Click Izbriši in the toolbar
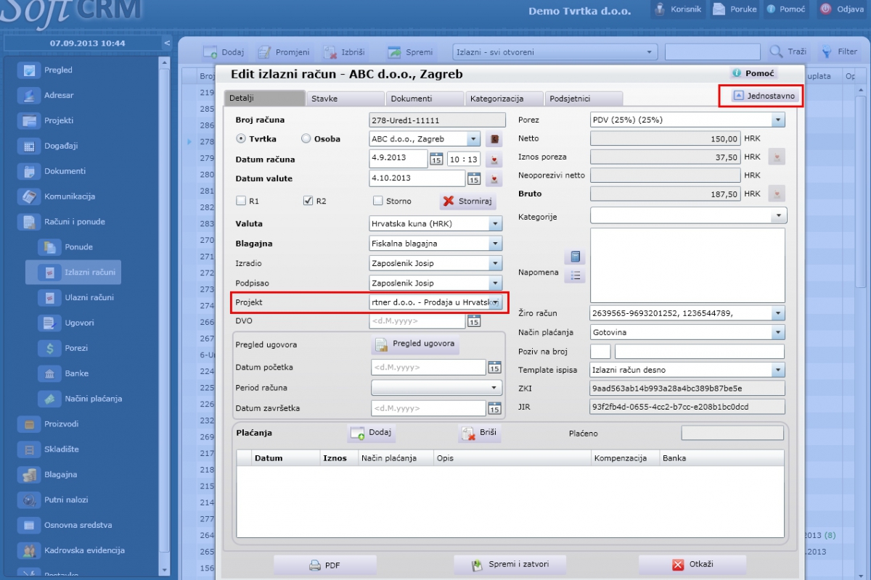871x580 pixels. point(343,52)
